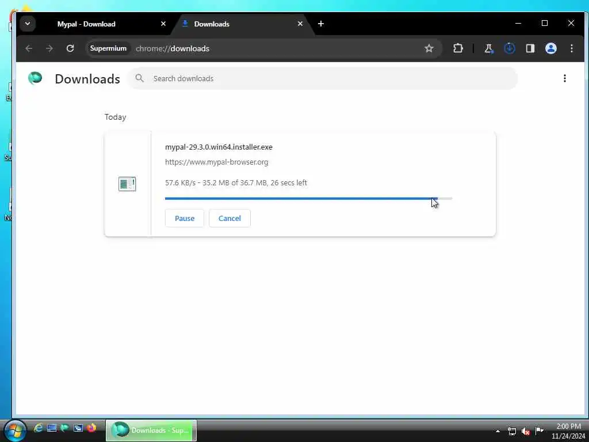Click the window switcher quick launch icon

(x=78, y=428)
